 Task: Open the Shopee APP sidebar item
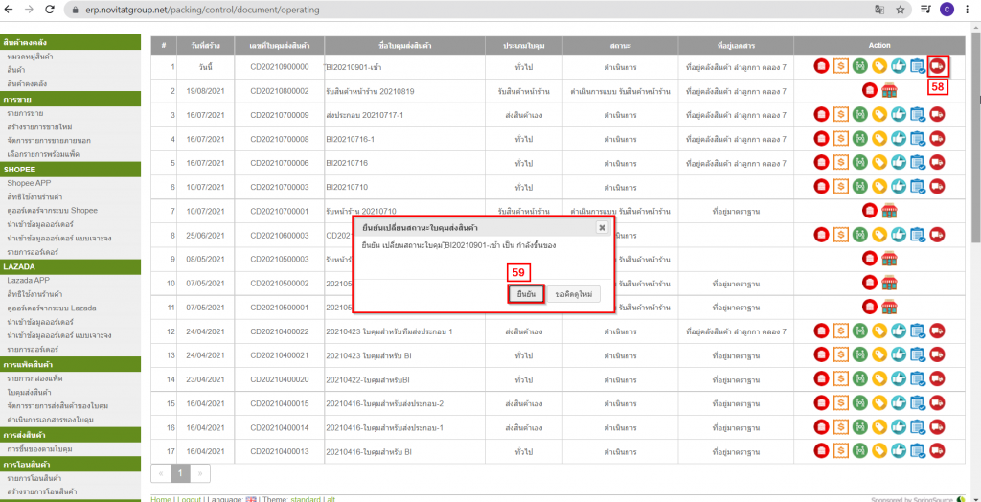pos(29,182)
